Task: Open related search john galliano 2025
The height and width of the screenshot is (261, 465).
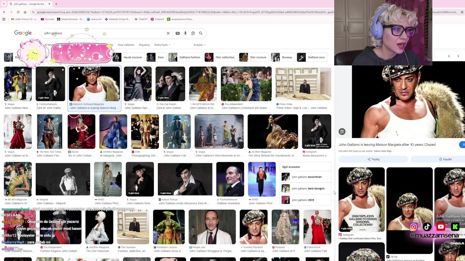Action: click(x=306, y=200)
